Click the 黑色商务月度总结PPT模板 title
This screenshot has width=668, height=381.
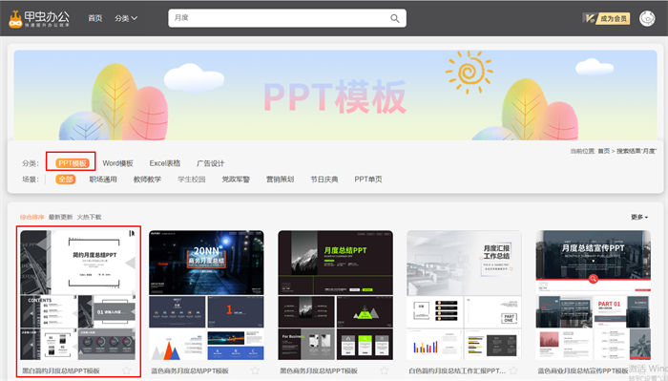[319, 370]
